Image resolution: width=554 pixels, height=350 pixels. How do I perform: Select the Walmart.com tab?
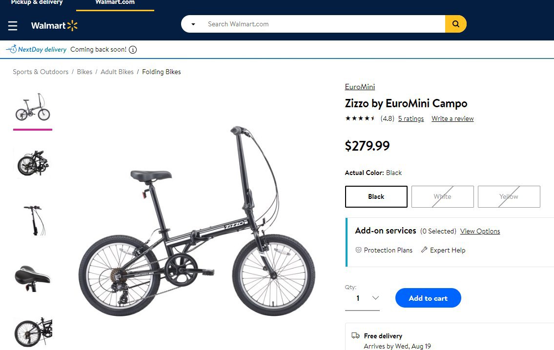pyautogui.click(x=115, y=3)
